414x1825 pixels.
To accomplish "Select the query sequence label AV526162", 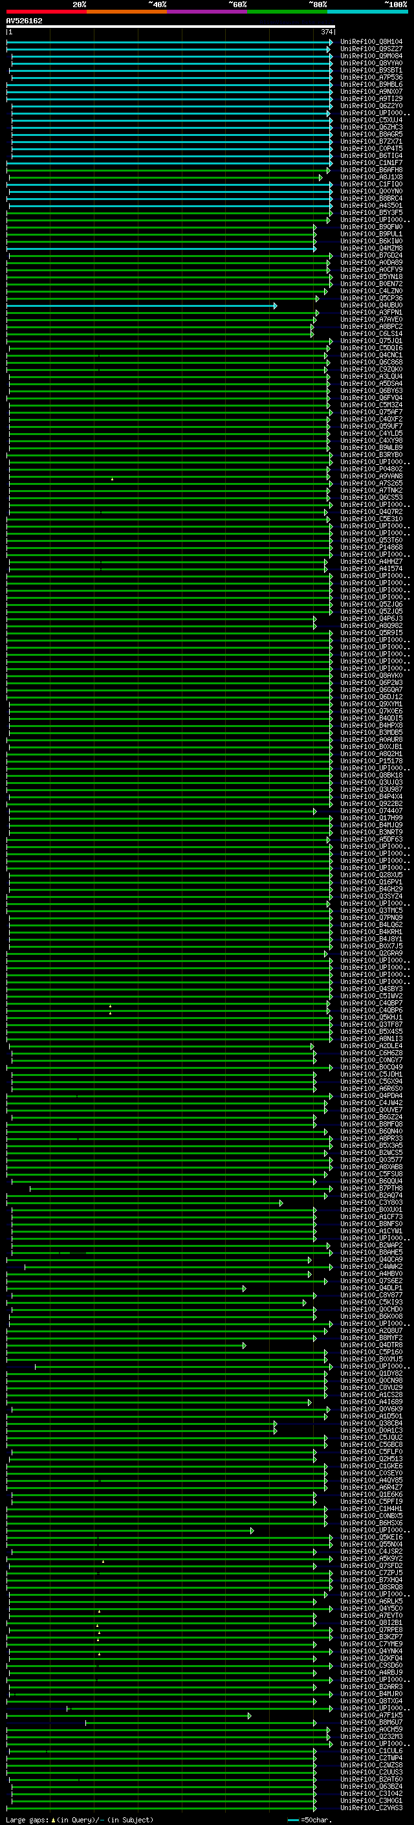I will (24, 21).
